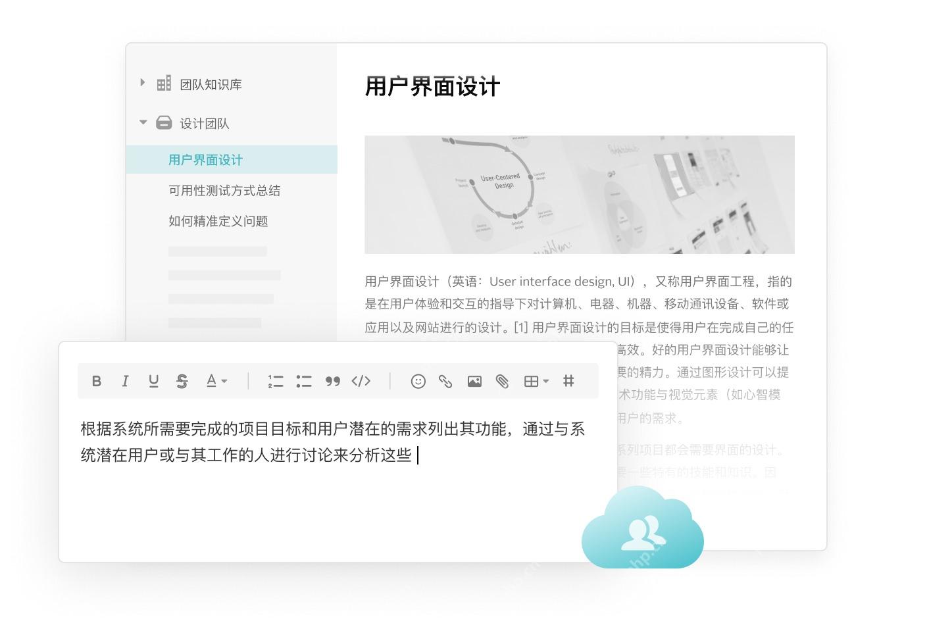This screenshot has width=929, height=629.
Task: Open the table options dropdown arrow
Action: [x=545, y=381]
